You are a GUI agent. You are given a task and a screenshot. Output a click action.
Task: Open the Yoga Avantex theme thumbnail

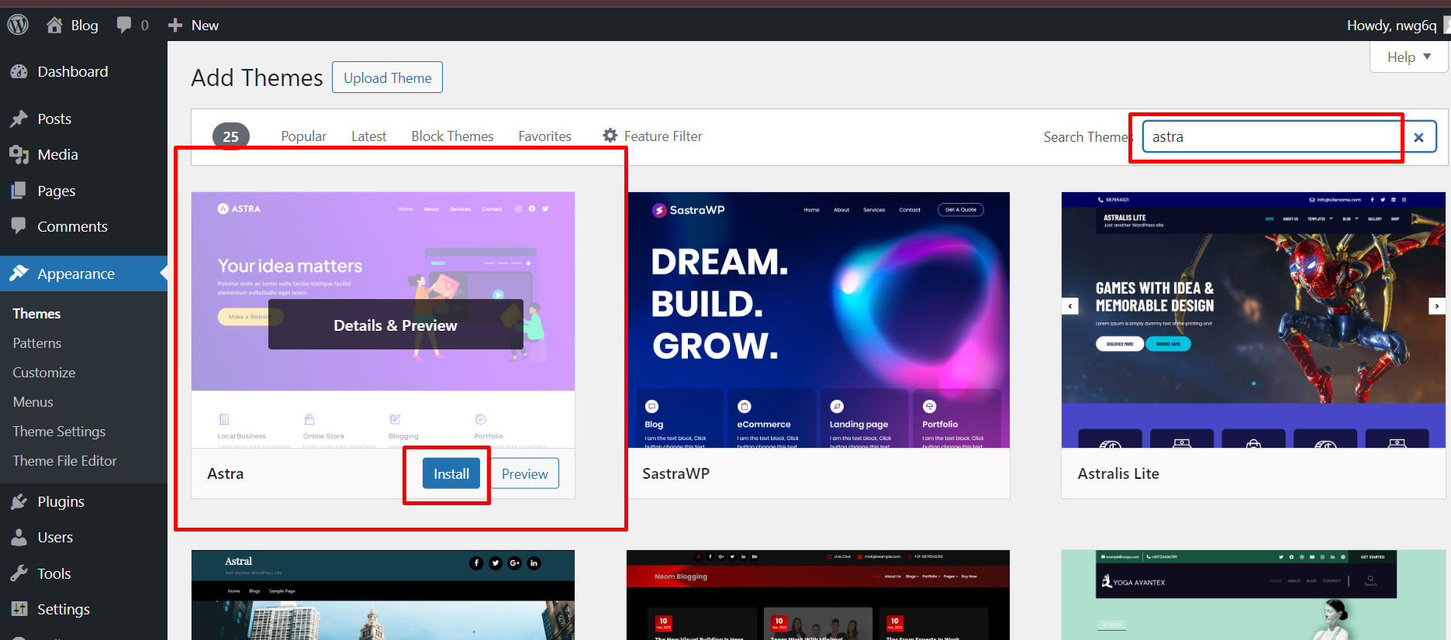click(1253, 595)
